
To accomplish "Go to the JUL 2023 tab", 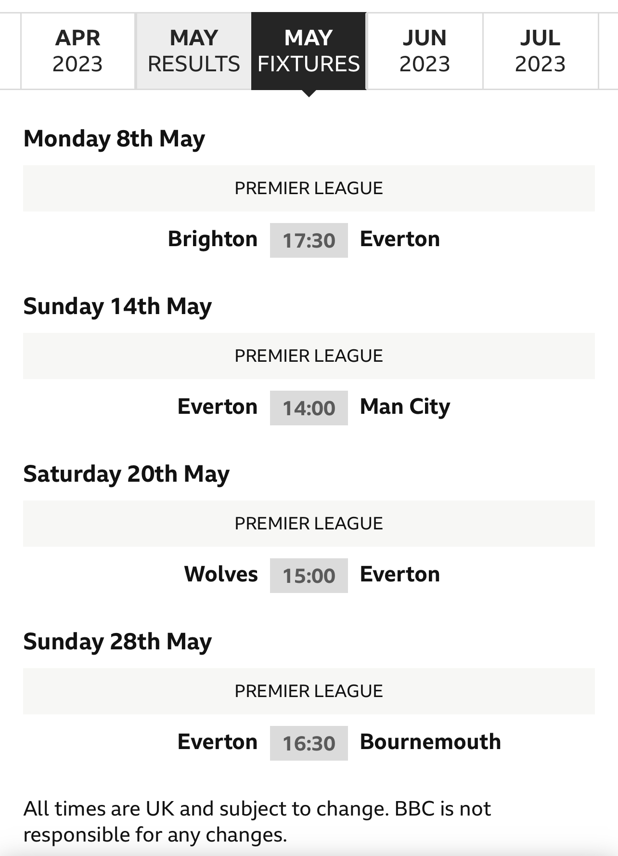I will click(540, 51).
